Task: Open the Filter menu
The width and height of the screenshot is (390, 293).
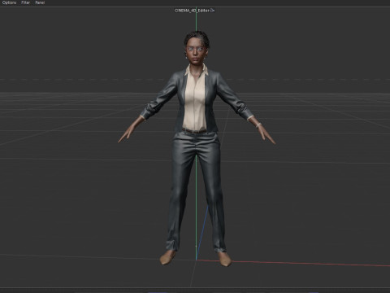Action: (x=25, y=2)
